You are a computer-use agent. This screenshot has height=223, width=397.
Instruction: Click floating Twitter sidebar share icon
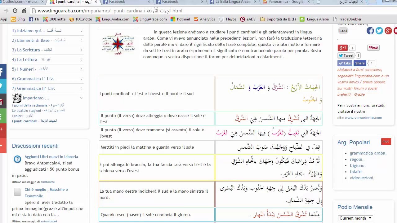(x=2, y=87)
